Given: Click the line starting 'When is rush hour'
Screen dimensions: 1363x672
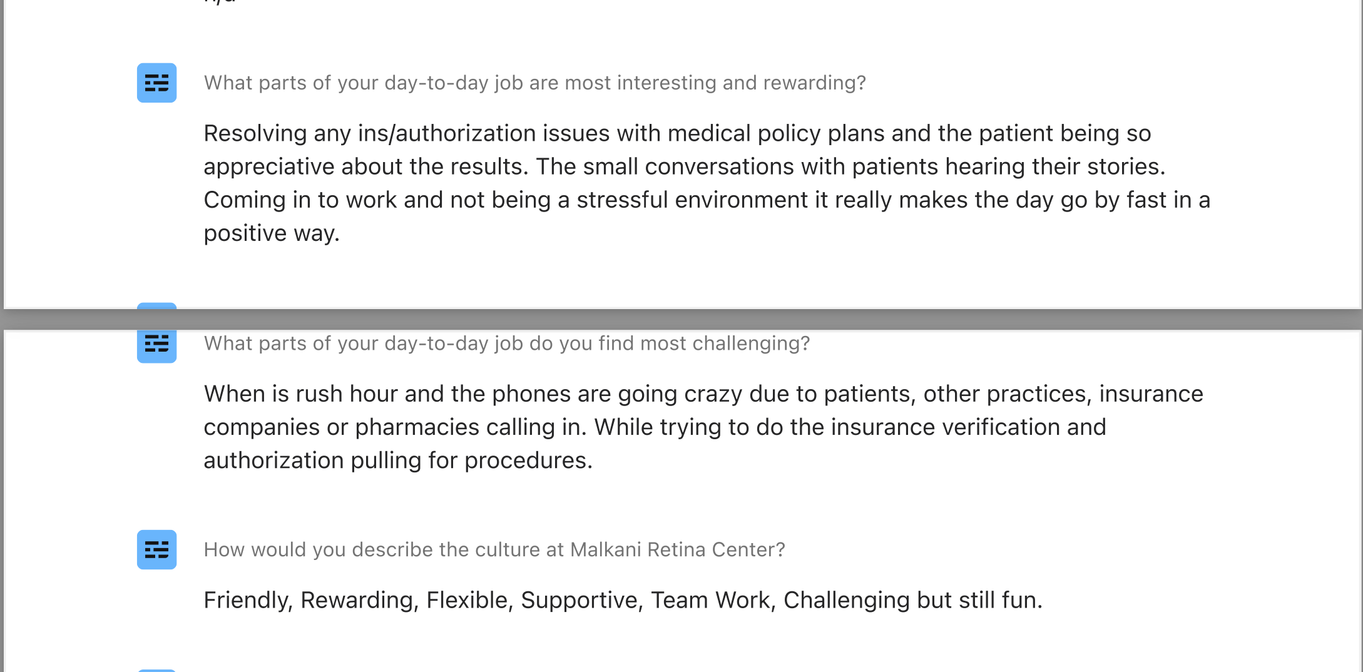Looking at the screenshot, I should (x=703, y=394).
